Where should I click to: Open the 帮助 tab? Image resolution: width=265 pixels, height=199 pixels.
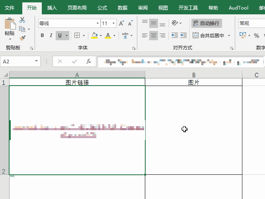(213, 8)
